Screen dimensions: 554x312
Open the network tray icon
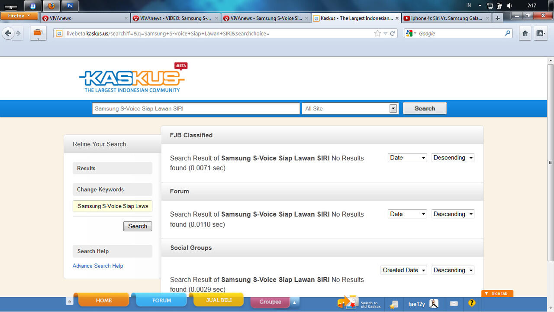pyautogui.click(x=490, y=6)
